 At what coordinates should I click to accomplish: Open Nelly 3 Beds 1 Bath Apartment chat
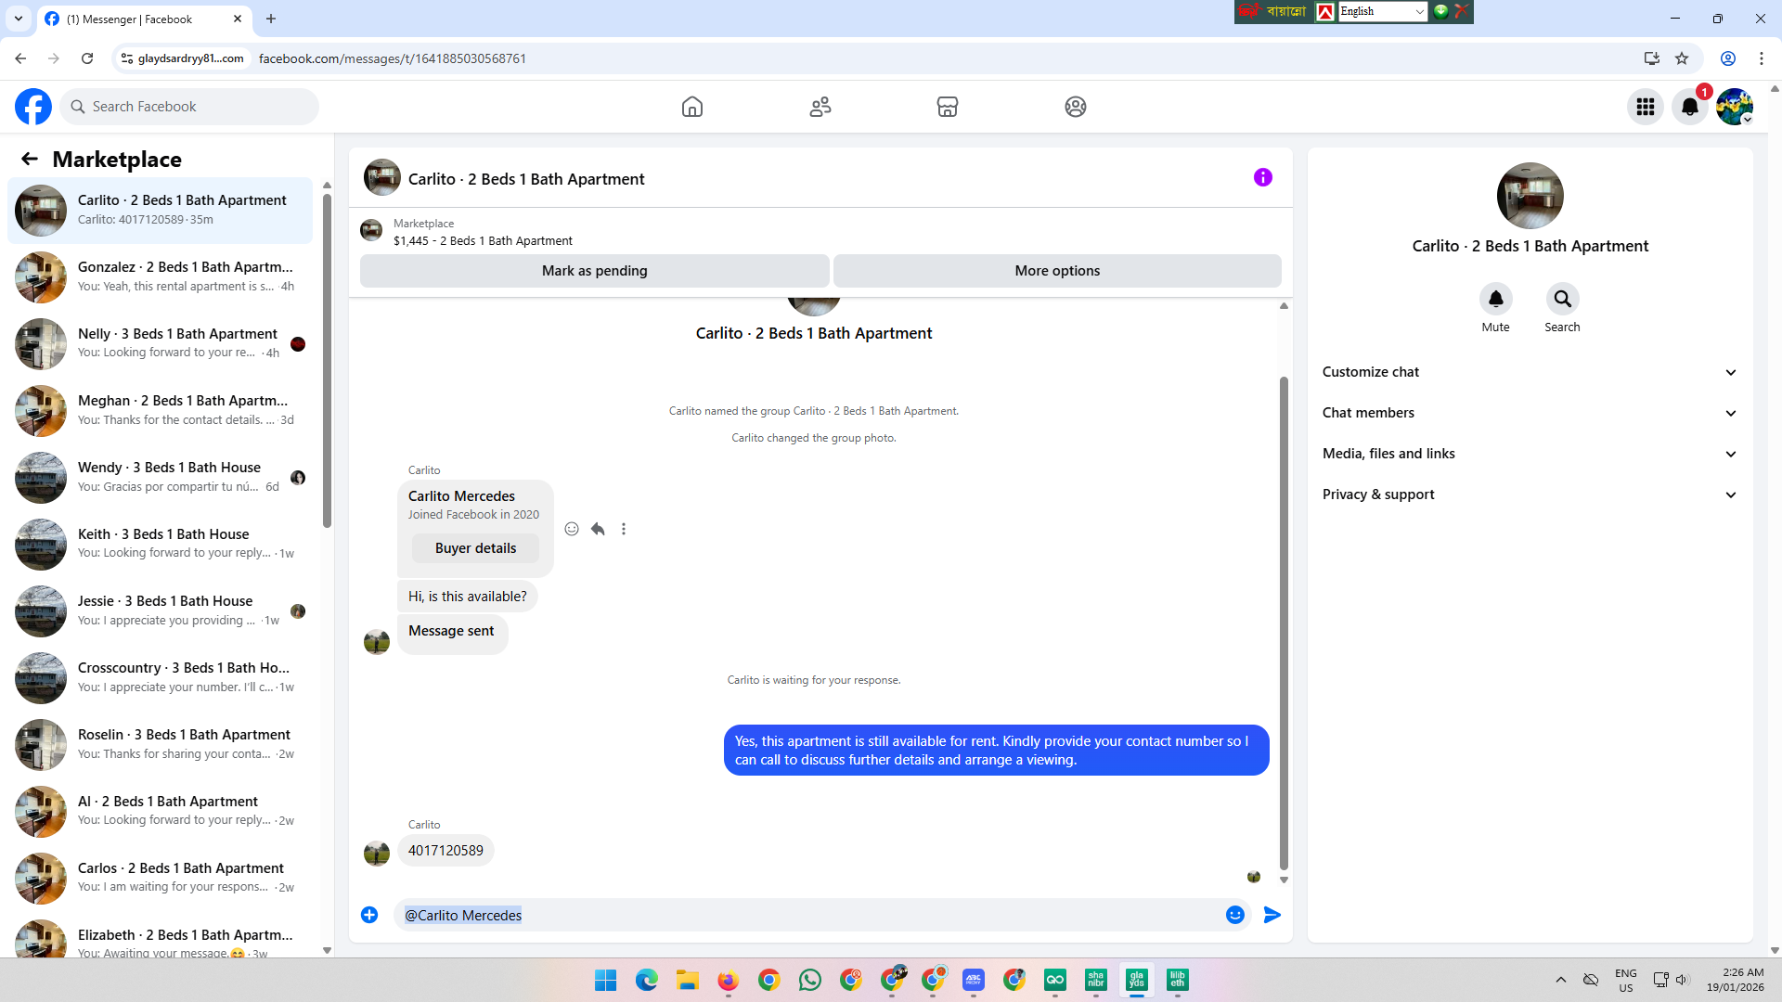160,343
